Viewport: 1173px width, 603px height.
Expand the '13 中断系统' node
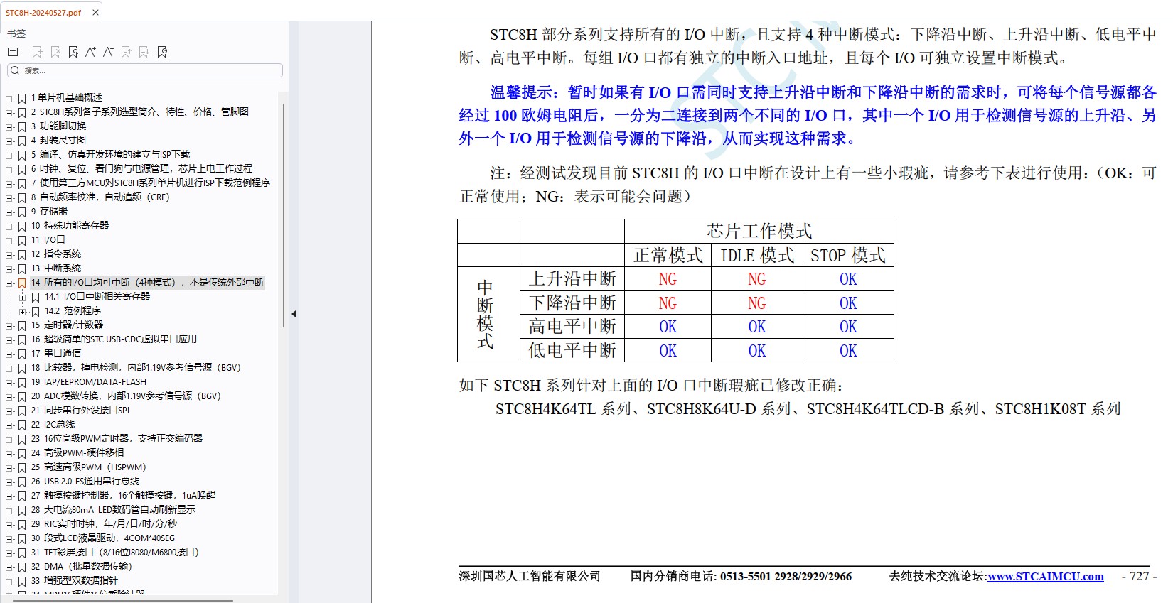click(x=9, y=268)
